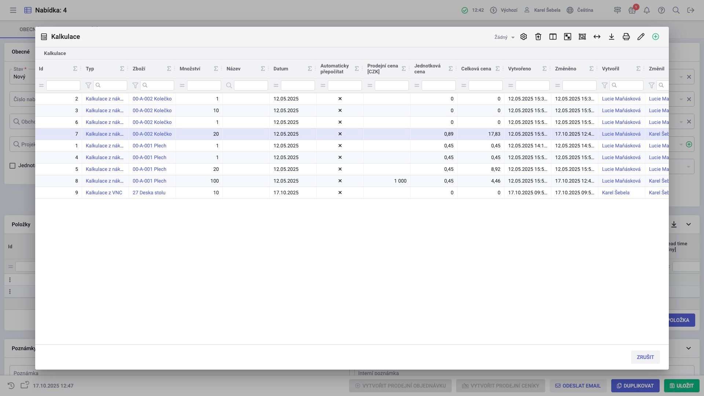This screenshot has width=704, height=396.
Task: Click the X mark in row 9 Automaticky přepočítat
Action: (x=340, y=192)
